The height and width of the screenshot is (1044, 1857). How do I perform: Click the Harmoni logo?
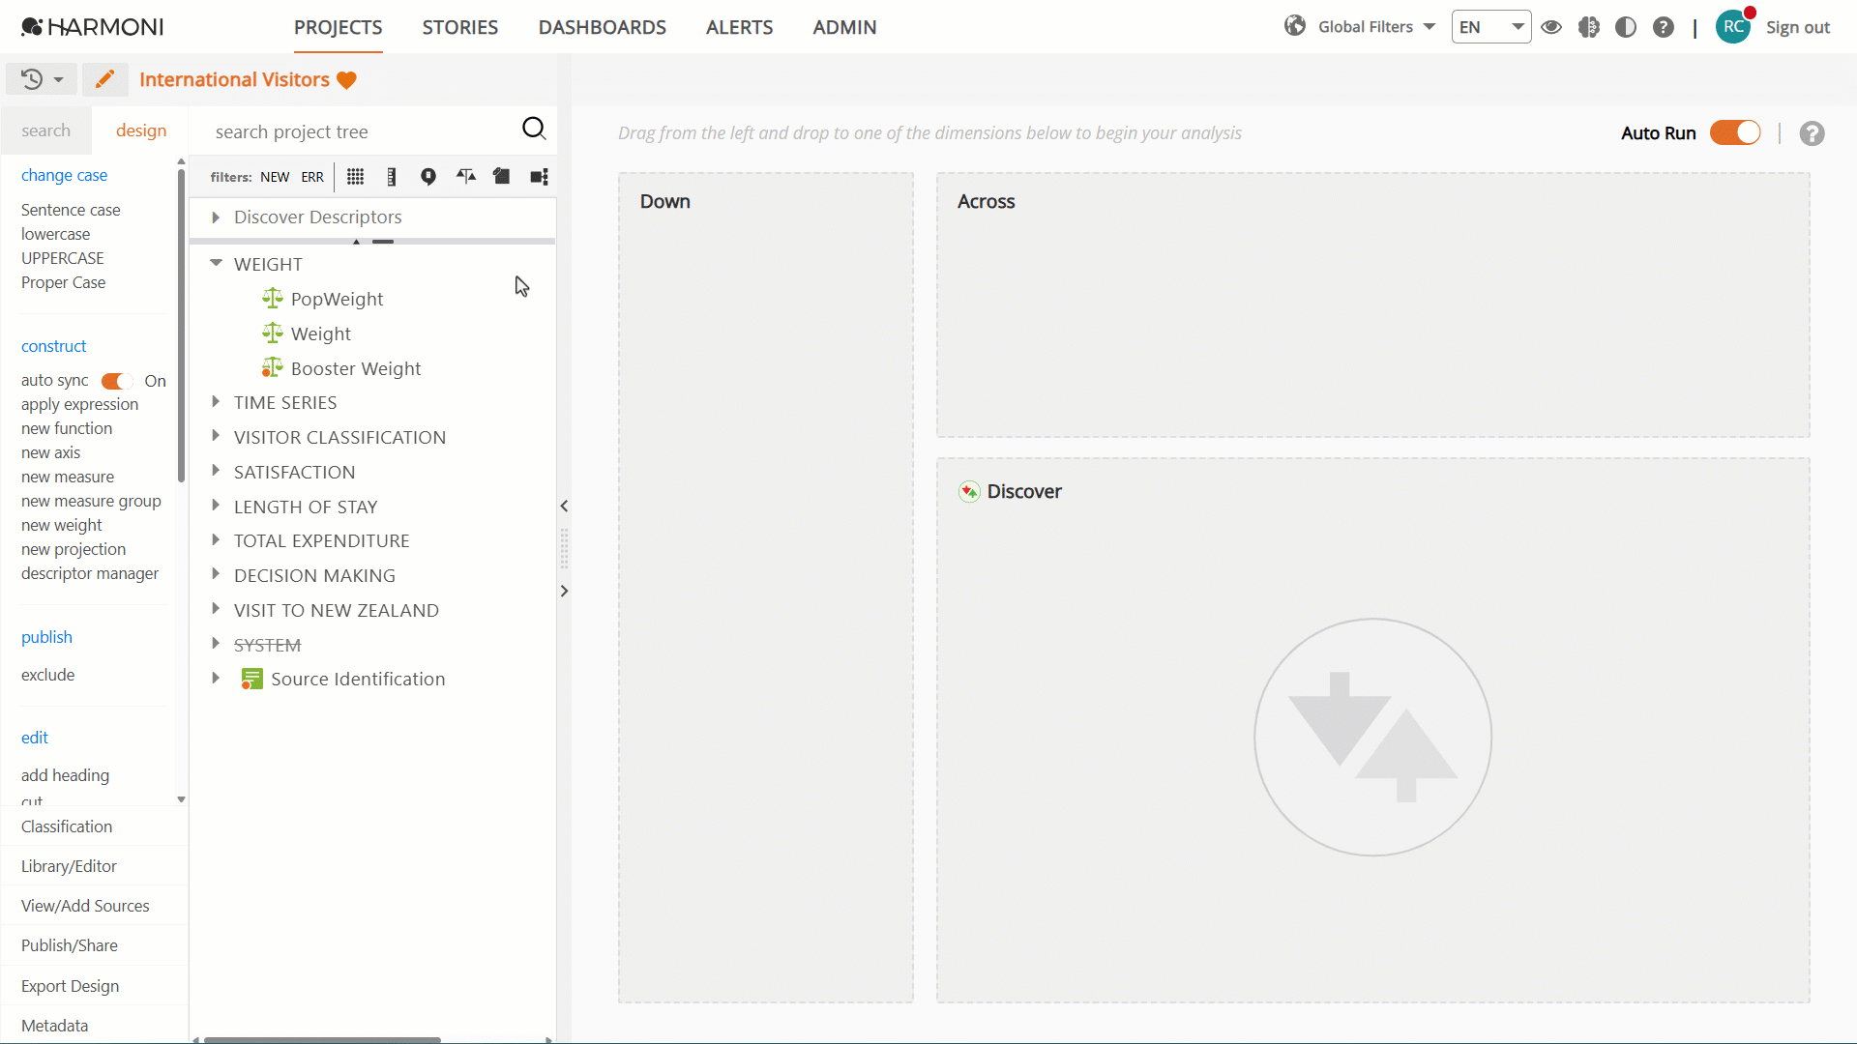93,27
